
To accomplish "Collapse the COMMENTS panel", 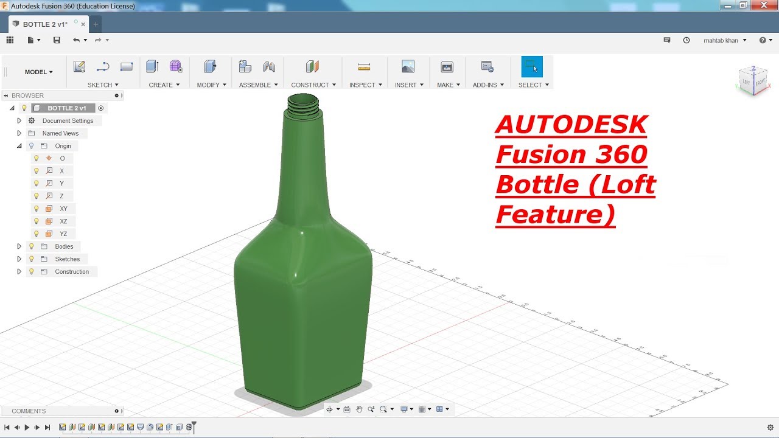I will click(x=116, y=411).
